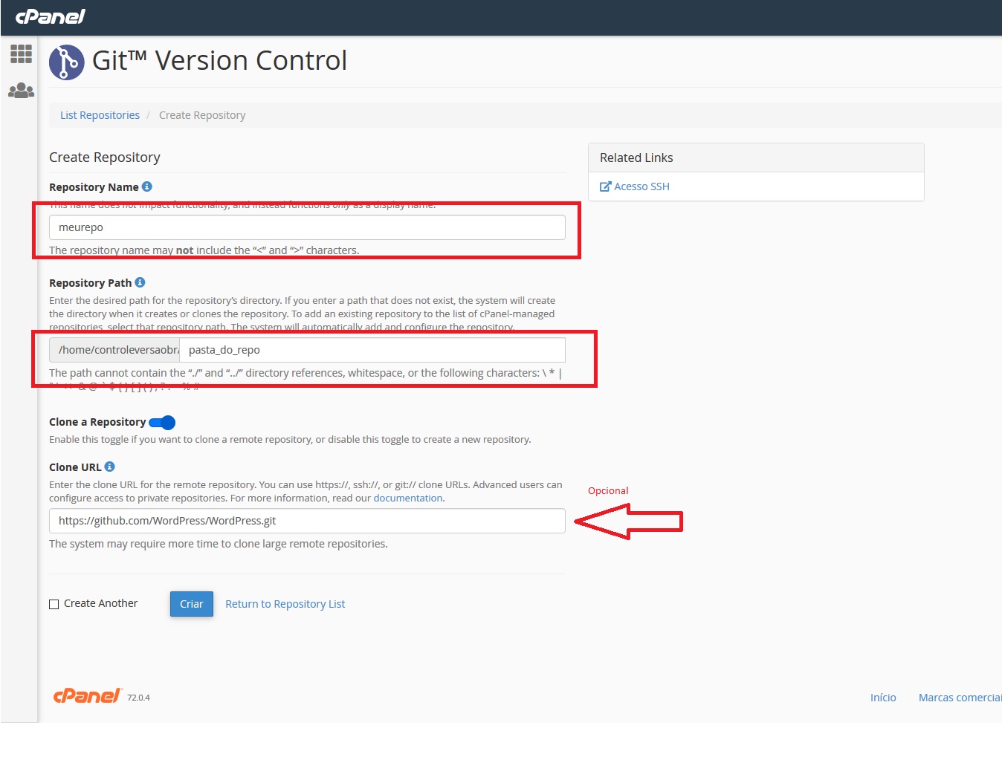Click the cPanel logo in the header
The width and height of the screenshot is (1002, 760).
coord(50,16)
